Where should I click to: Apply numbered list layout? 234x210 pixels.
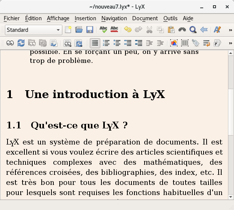pyautogui.click(x=106, y=43)
